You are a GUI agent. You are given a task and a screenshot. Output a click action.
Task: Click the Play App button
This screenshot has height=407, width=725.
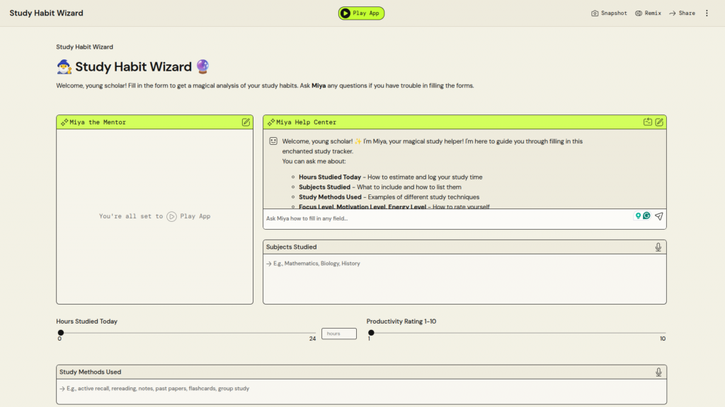[361, 13]
